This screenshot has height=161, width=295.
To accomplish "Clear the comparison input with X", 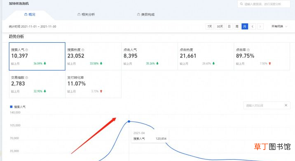I will tap(286, 105).
